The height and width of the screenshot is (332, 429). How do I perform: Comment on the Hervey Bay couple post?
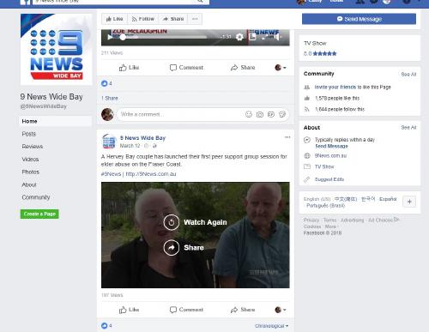coord(186,310)
